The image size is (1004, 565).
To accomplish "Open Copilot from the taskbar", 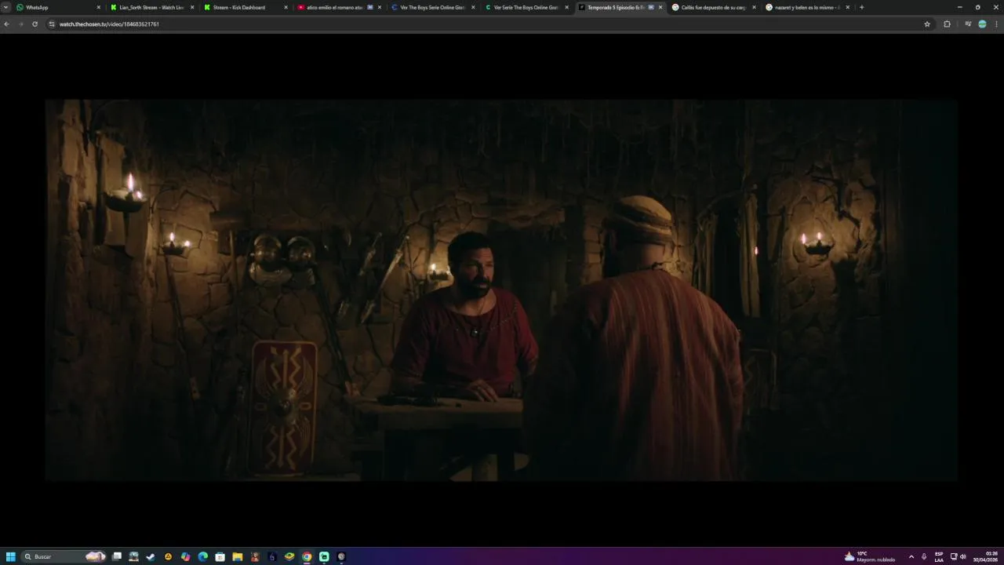I will click(185, 556).
